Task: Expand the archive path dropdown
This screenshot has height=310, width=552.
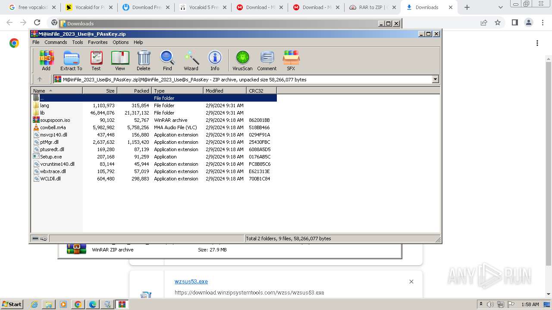Action: click(435, 79)
